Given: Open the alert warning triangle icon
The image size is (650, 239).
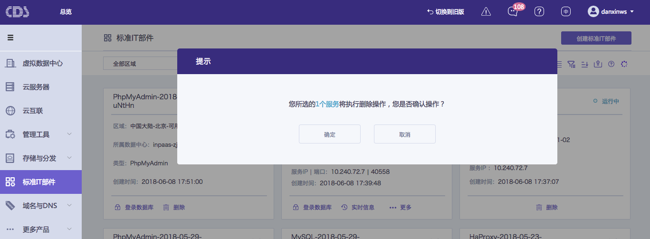Looking at the screenshot, I should pyautogui.click(x=486, y=12).
